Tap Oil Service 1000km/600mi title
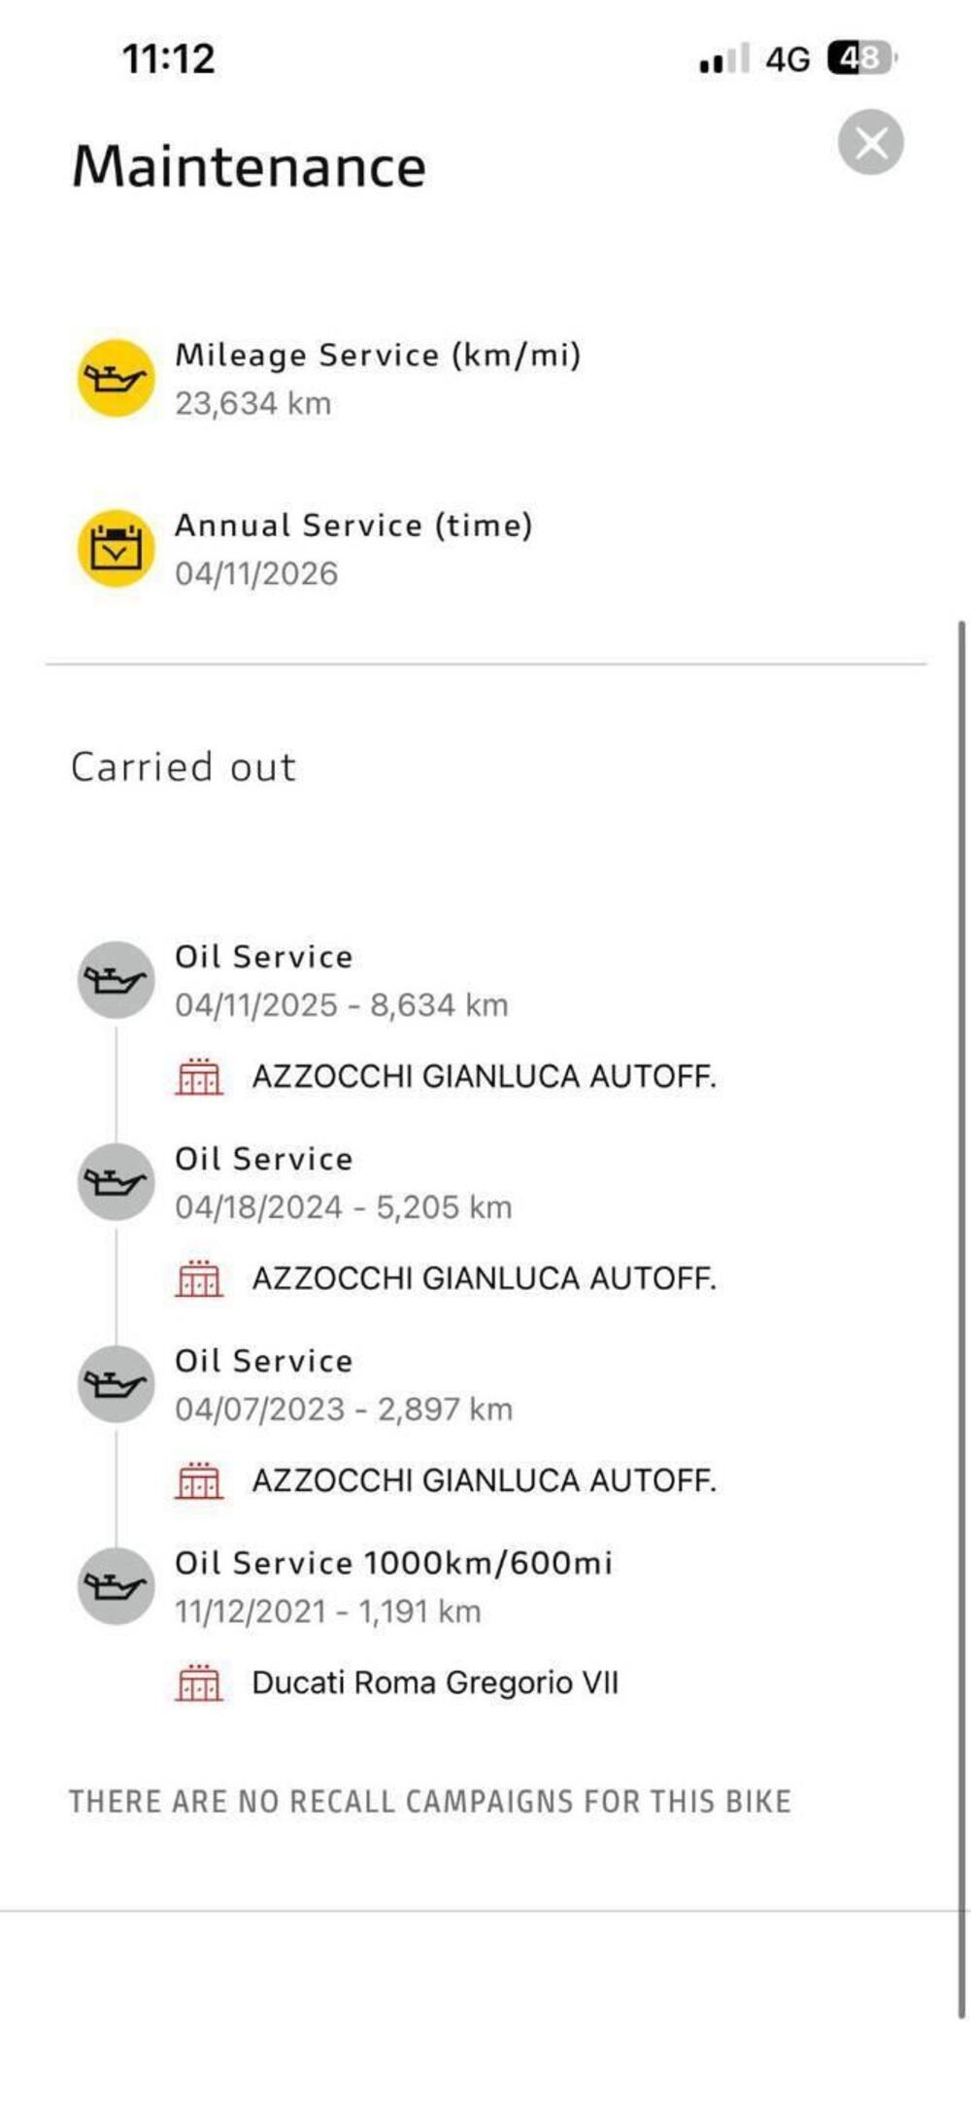Viewport: 971px width, 2103px height. 393,1563
